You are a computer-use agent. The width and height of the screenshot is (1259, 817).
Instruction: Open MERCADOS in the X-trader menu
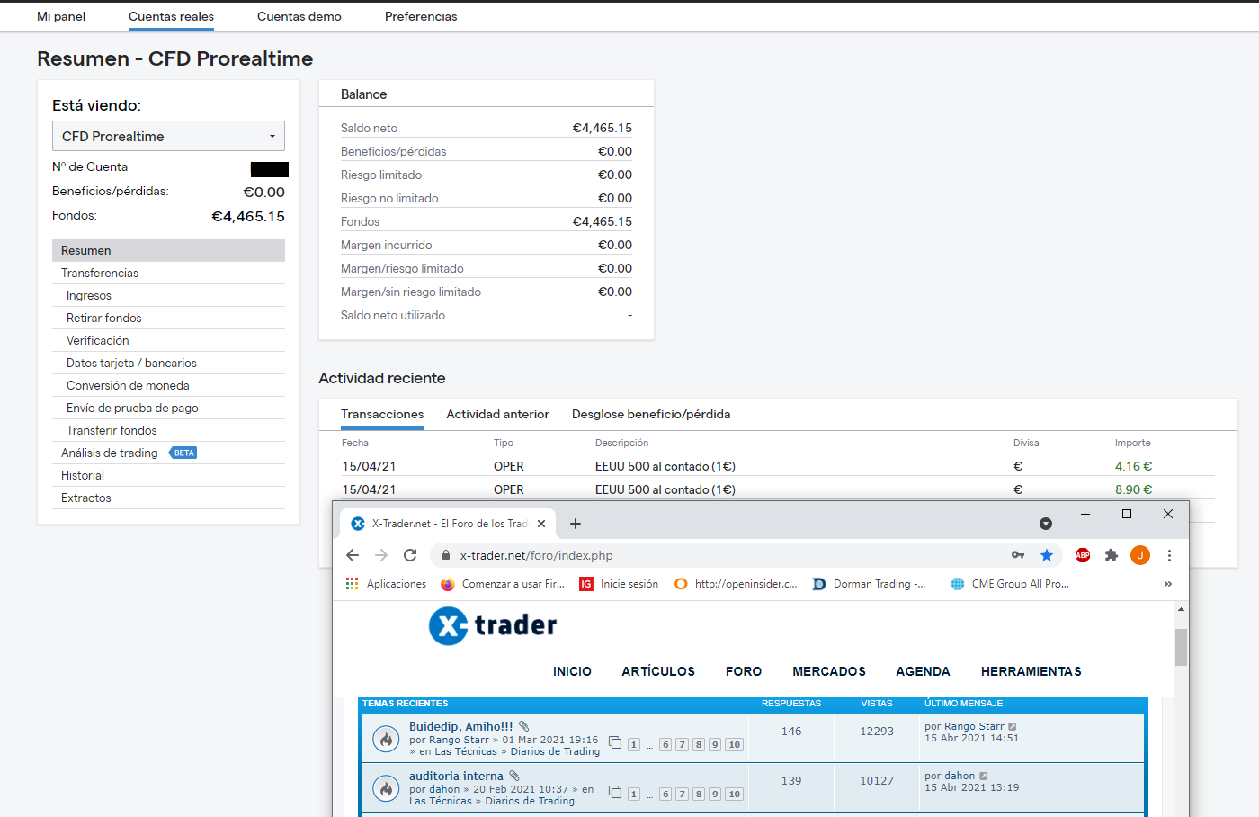point(829,671)
